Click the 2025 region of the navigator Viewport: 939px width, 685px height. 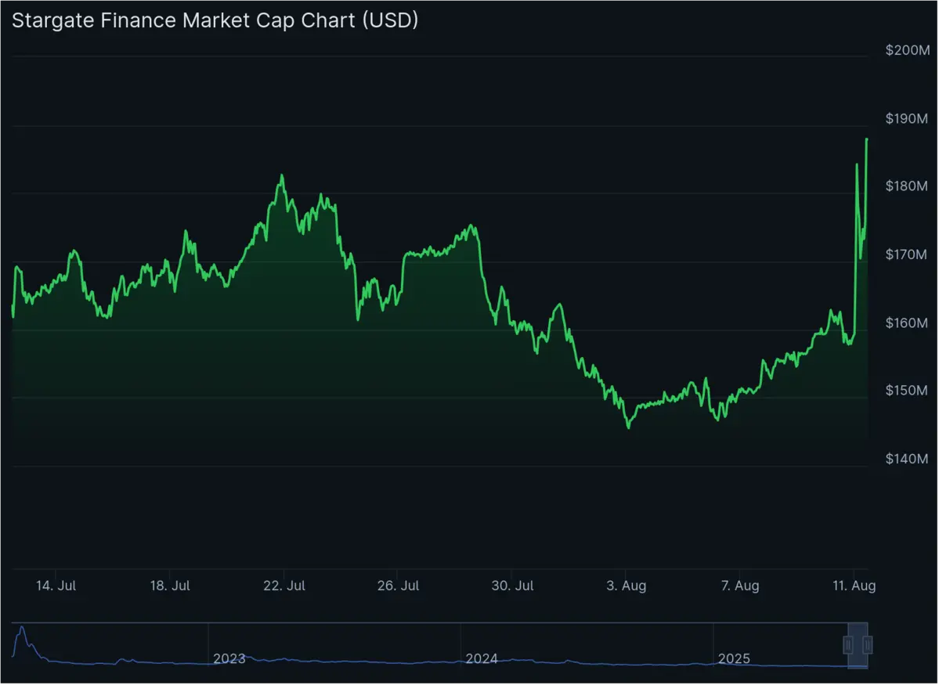[x=734, y=658]
